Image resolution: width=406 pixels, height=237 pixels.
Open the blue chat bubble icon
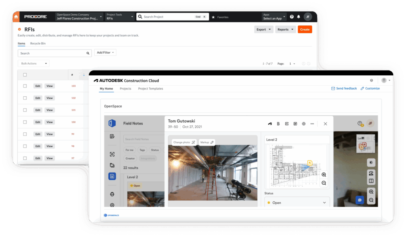tap(360, 200)
